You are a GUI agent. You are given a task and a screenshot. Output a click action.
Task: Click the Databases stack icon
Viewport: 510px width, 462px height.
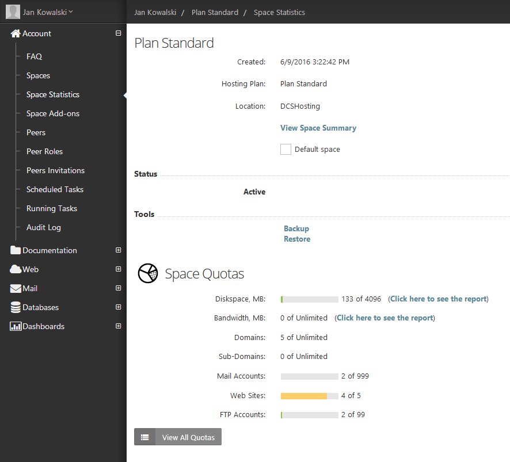tap(16, 307)
